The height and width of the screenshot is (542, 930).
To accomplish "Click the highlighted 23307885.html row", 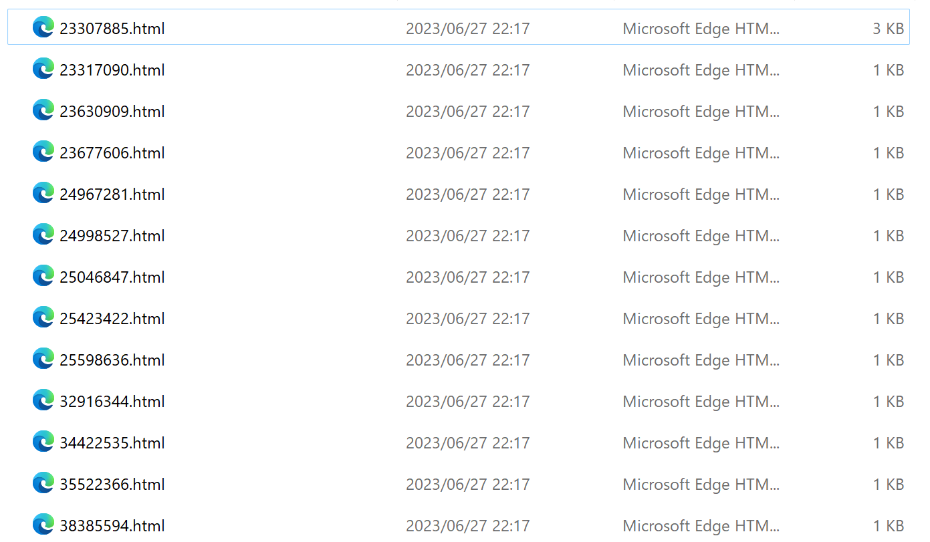I will [x=267, y=27].
